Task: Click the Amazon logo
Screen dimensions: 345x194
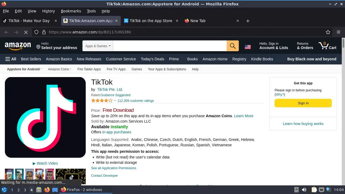Action: 18,46
